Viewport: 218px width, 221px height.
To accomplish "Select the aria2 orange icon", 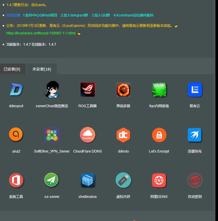I will (16, 135).
